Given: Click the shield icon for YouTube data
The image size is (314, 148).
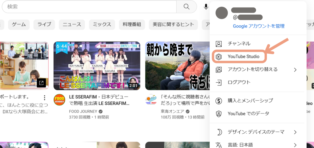Looking at the screenshot, I should coord(218,114).
